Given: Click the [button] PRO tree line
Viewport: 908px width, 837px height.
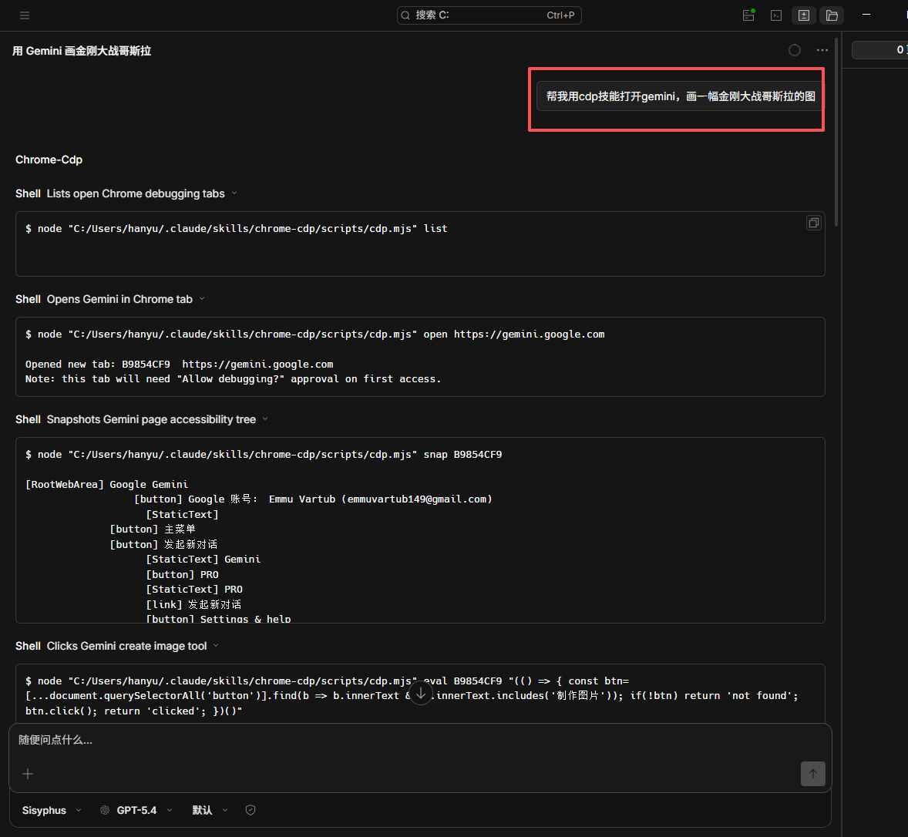Looking at the screenshot, I should [x=182, y=574].
